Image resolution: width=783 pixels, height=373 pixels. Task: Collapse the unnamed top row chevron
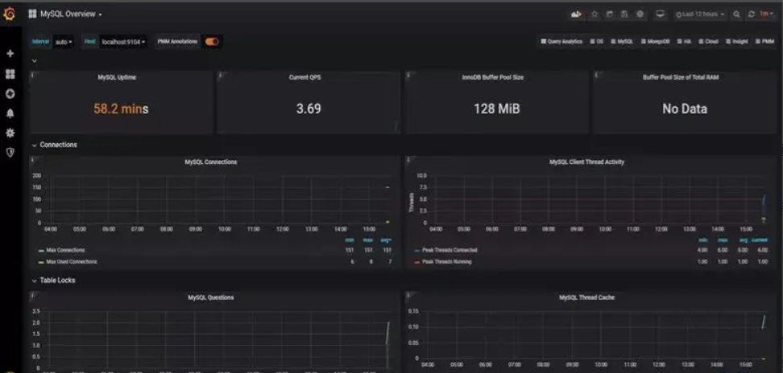coord(35,61)
